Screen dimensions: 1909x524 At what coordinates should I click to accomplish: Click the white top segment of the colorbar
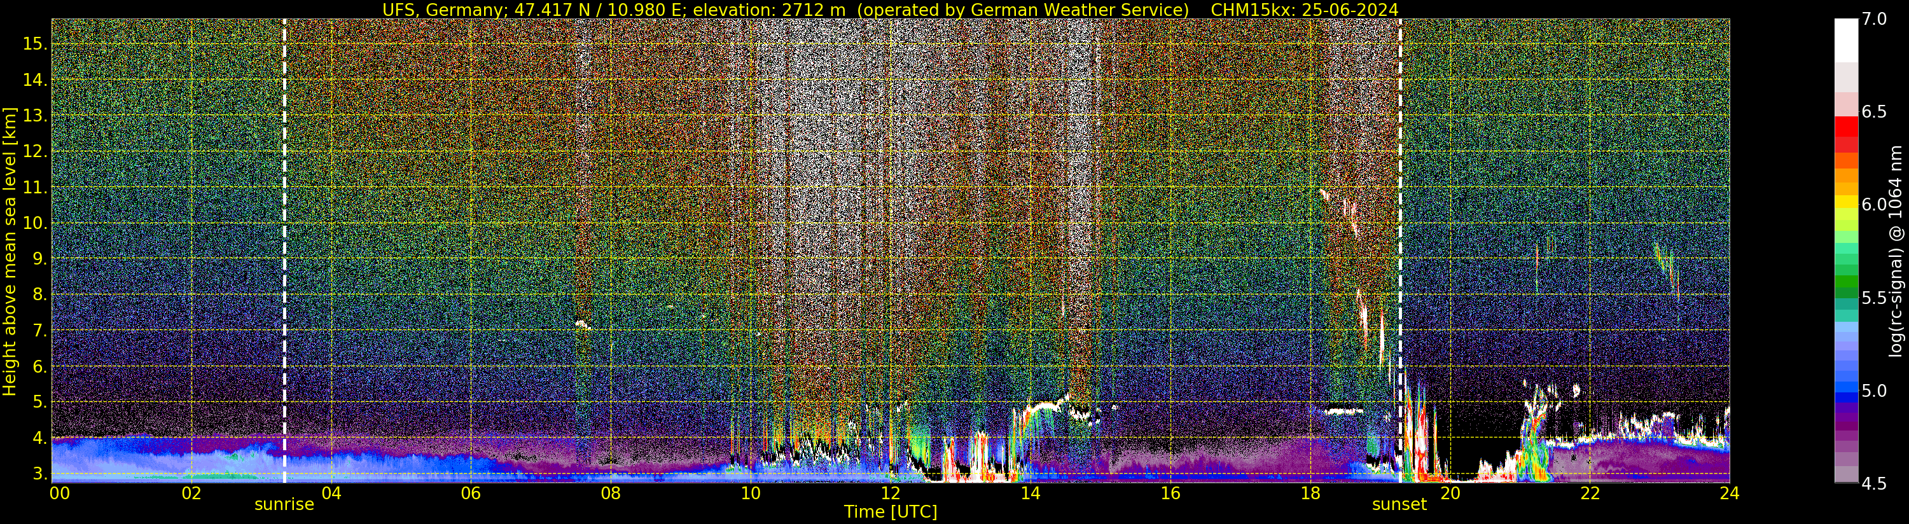point(1846,40)
